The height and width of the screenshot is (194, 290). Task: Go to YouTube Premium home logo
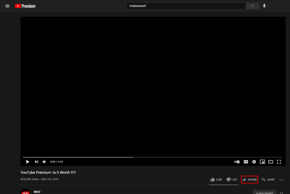click(25, 6)
